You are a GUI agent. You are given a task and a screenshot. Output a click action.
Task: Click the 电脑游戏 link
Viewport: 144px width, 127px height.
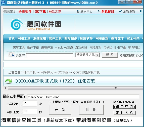coord(9,12)
